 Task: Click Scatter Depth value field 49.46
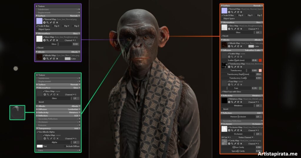(254, 60)
